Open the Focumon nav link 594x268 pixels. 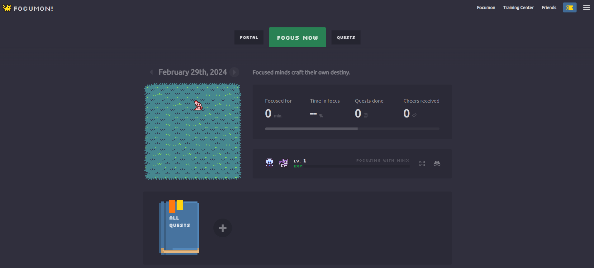click(x=486, y=8)
